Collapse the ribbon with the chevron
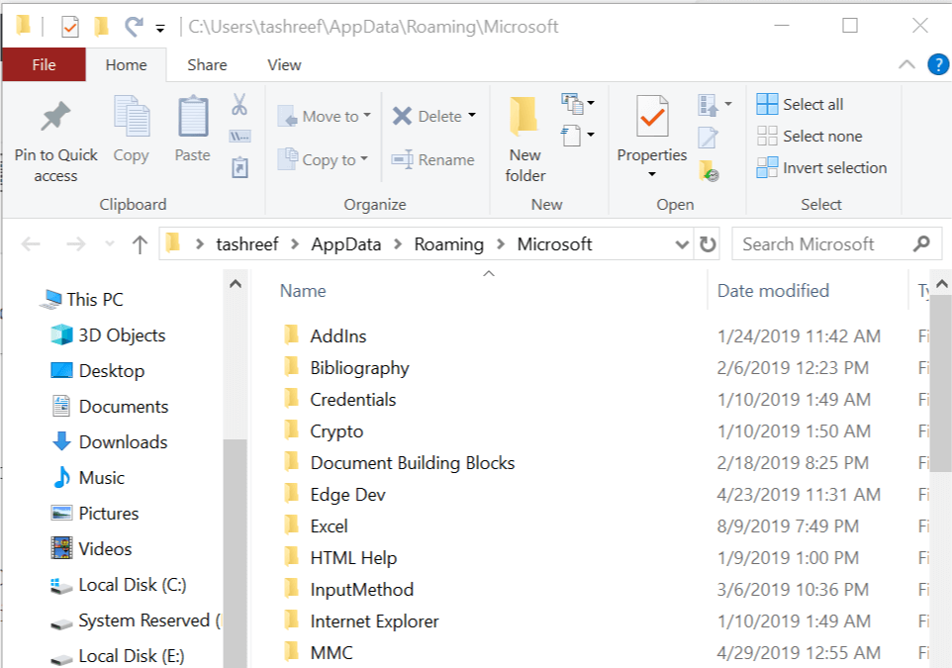 [906, 64]
